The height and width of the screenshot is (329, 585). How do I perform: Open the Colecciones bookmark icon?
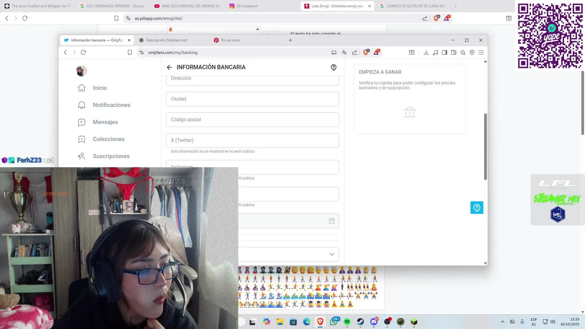click(81, 139)
